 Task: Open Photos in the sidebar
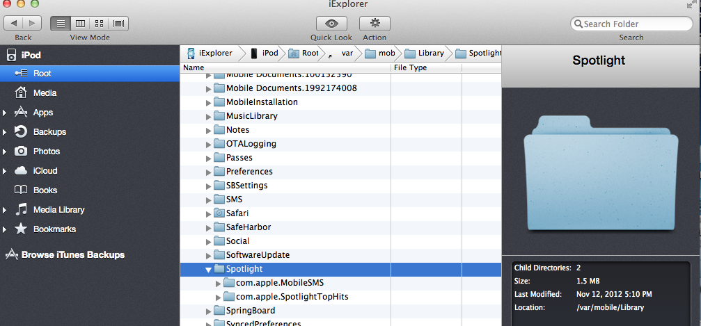pyautogui.click(x=89, y=152)
